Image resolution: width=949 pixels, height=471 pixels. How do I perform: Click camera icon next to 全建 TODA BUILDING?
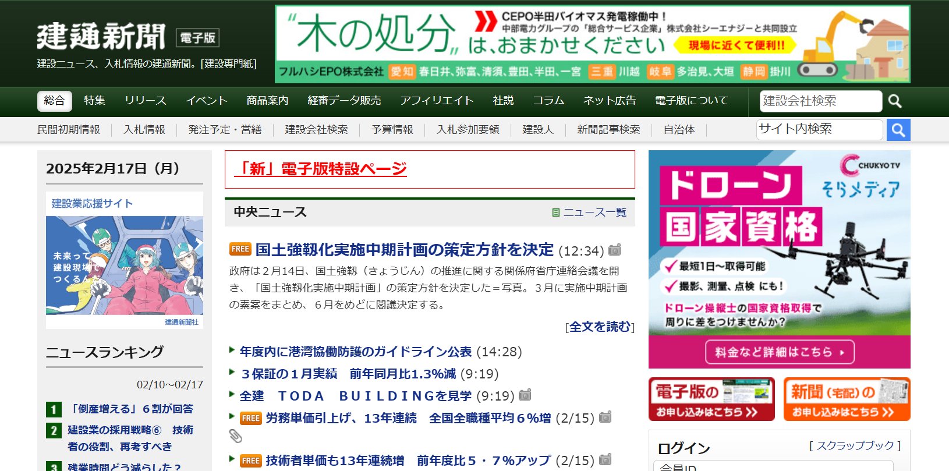point(525,395)
